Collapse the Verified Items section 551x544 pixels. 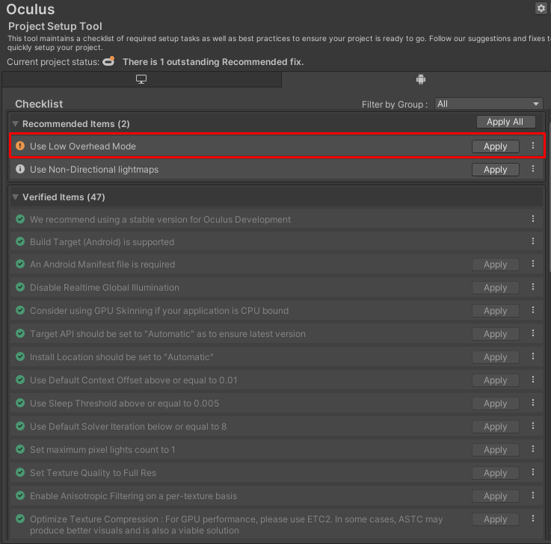click(16, 197)
